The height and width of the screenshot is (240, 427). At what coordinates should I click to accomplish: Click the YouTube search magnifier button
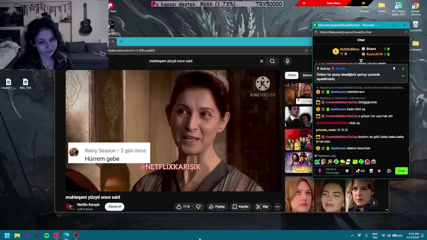[x=272, y=61]
